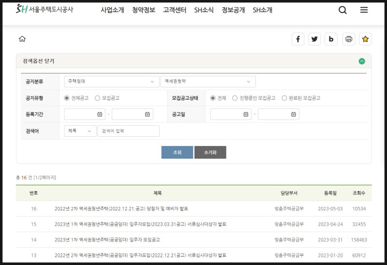Open 고객센터 menu
The image size is (387, 265).
click(x=175, y=10)
